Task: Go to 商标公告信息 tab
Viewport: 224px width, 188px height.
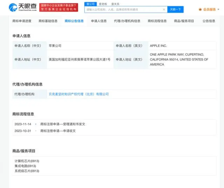Action: coord(74,21)
